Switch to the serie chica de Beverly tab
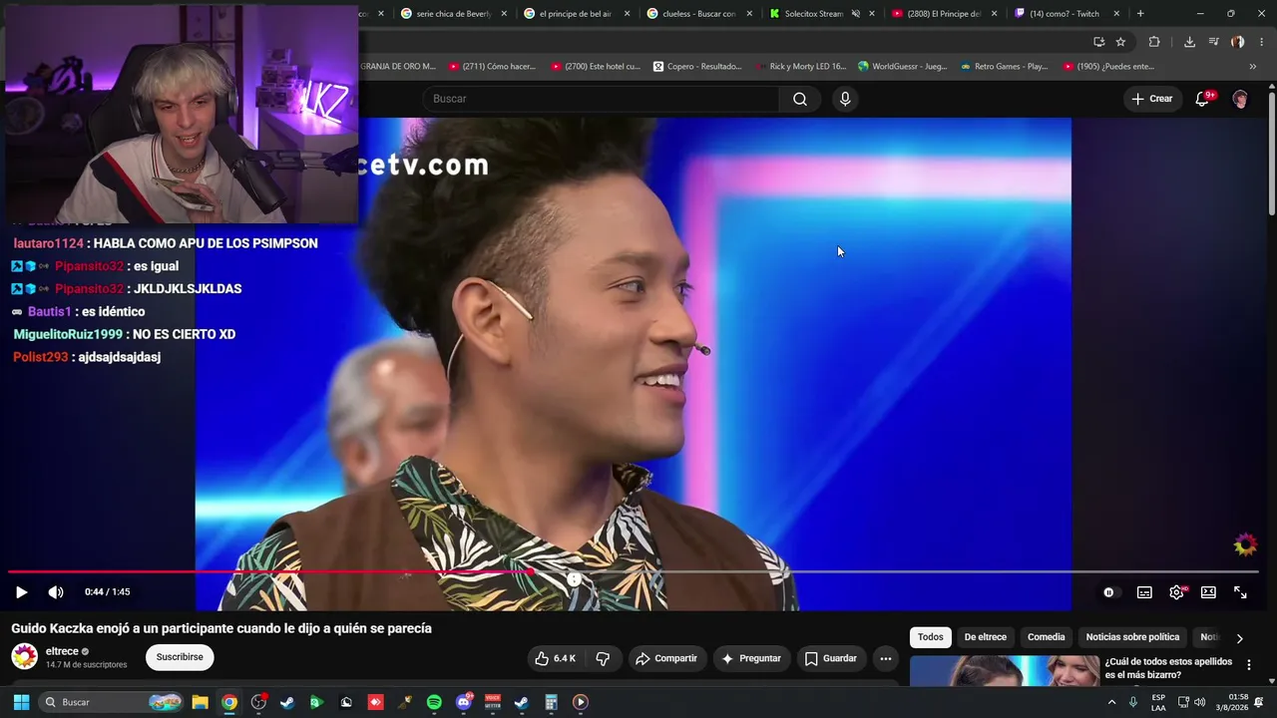The height and width of the screenshot is (718, 1277). click(x=454, y=14)
